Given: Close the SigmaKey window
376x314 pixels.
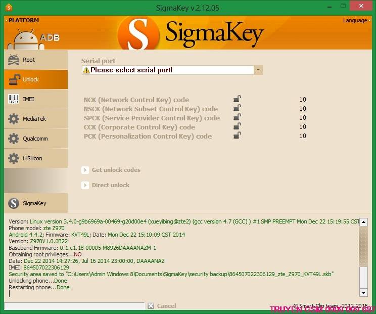Looking at the screenshot, I should 361,6.
